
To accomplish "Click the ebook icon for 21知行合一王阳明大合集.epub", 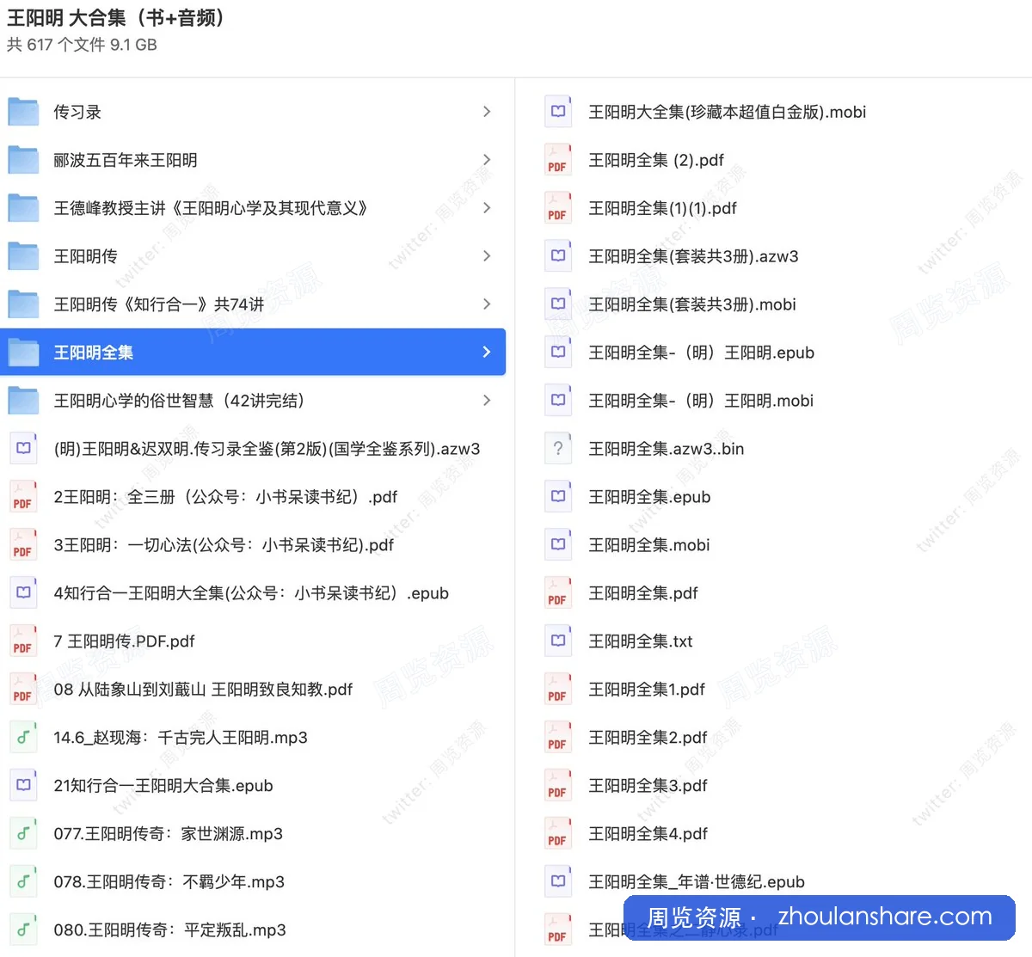I will tap(23, 786).
